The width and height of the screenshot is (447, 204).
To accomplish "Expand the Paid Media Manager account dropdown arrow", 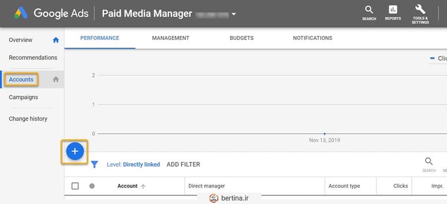I will tap(234, 14).
